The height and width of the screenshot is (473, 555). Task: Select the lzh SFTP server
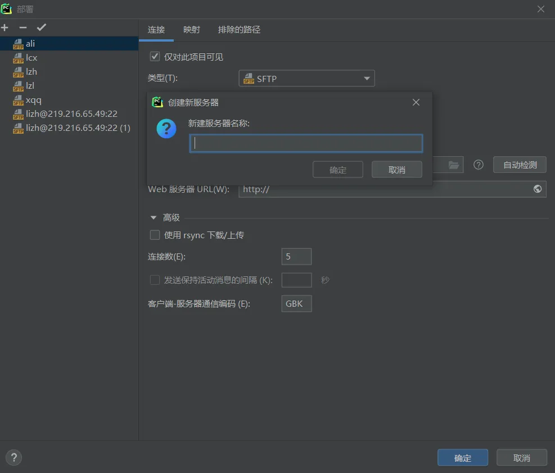click(x=69, y=72)
